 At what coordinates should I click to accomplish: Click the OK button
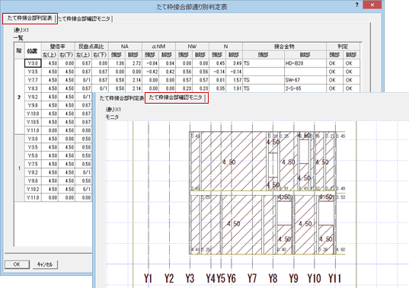point(17,264)
